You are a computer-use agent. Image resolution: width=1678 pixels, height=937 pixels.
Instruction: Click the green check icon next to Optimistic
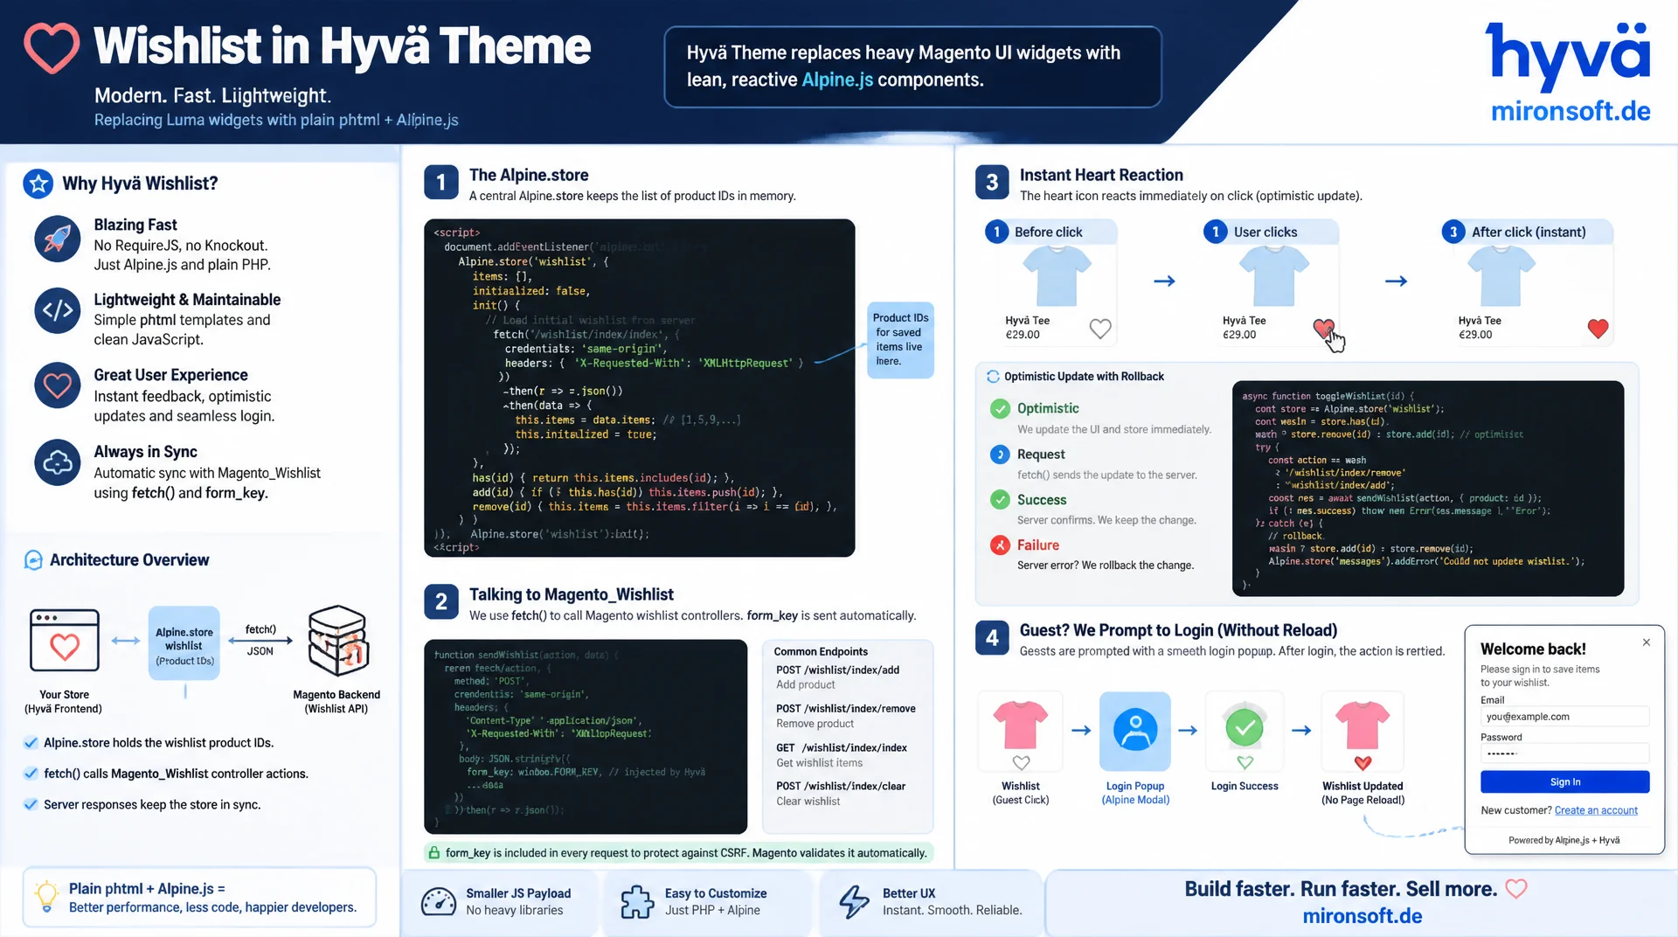tap(1000, 408)
